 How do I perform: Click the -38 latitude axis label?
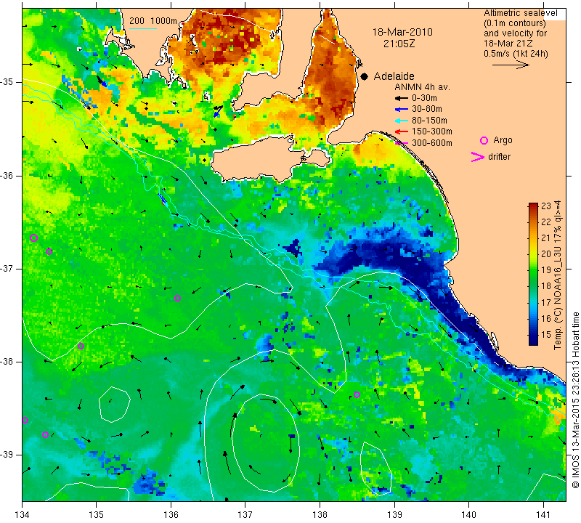[7, 362]
